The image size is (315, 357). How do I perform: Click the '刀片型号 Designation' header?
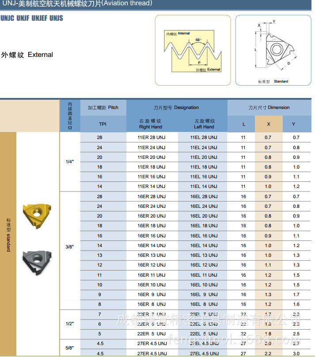(176, 108)
